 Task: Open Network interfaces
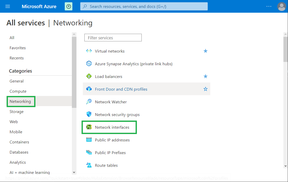tap(112, 127)
